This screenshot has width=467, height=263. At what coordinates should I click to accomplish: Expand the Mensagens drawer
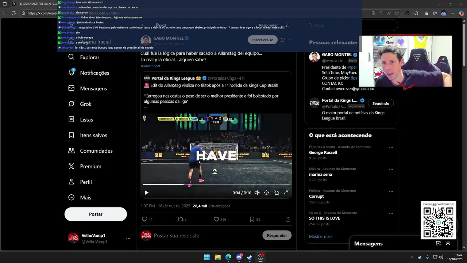click(448, 244)
